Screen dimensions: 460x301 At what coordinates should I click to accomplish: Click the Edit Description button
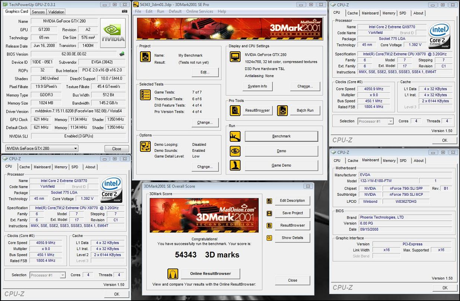[293, 201]
